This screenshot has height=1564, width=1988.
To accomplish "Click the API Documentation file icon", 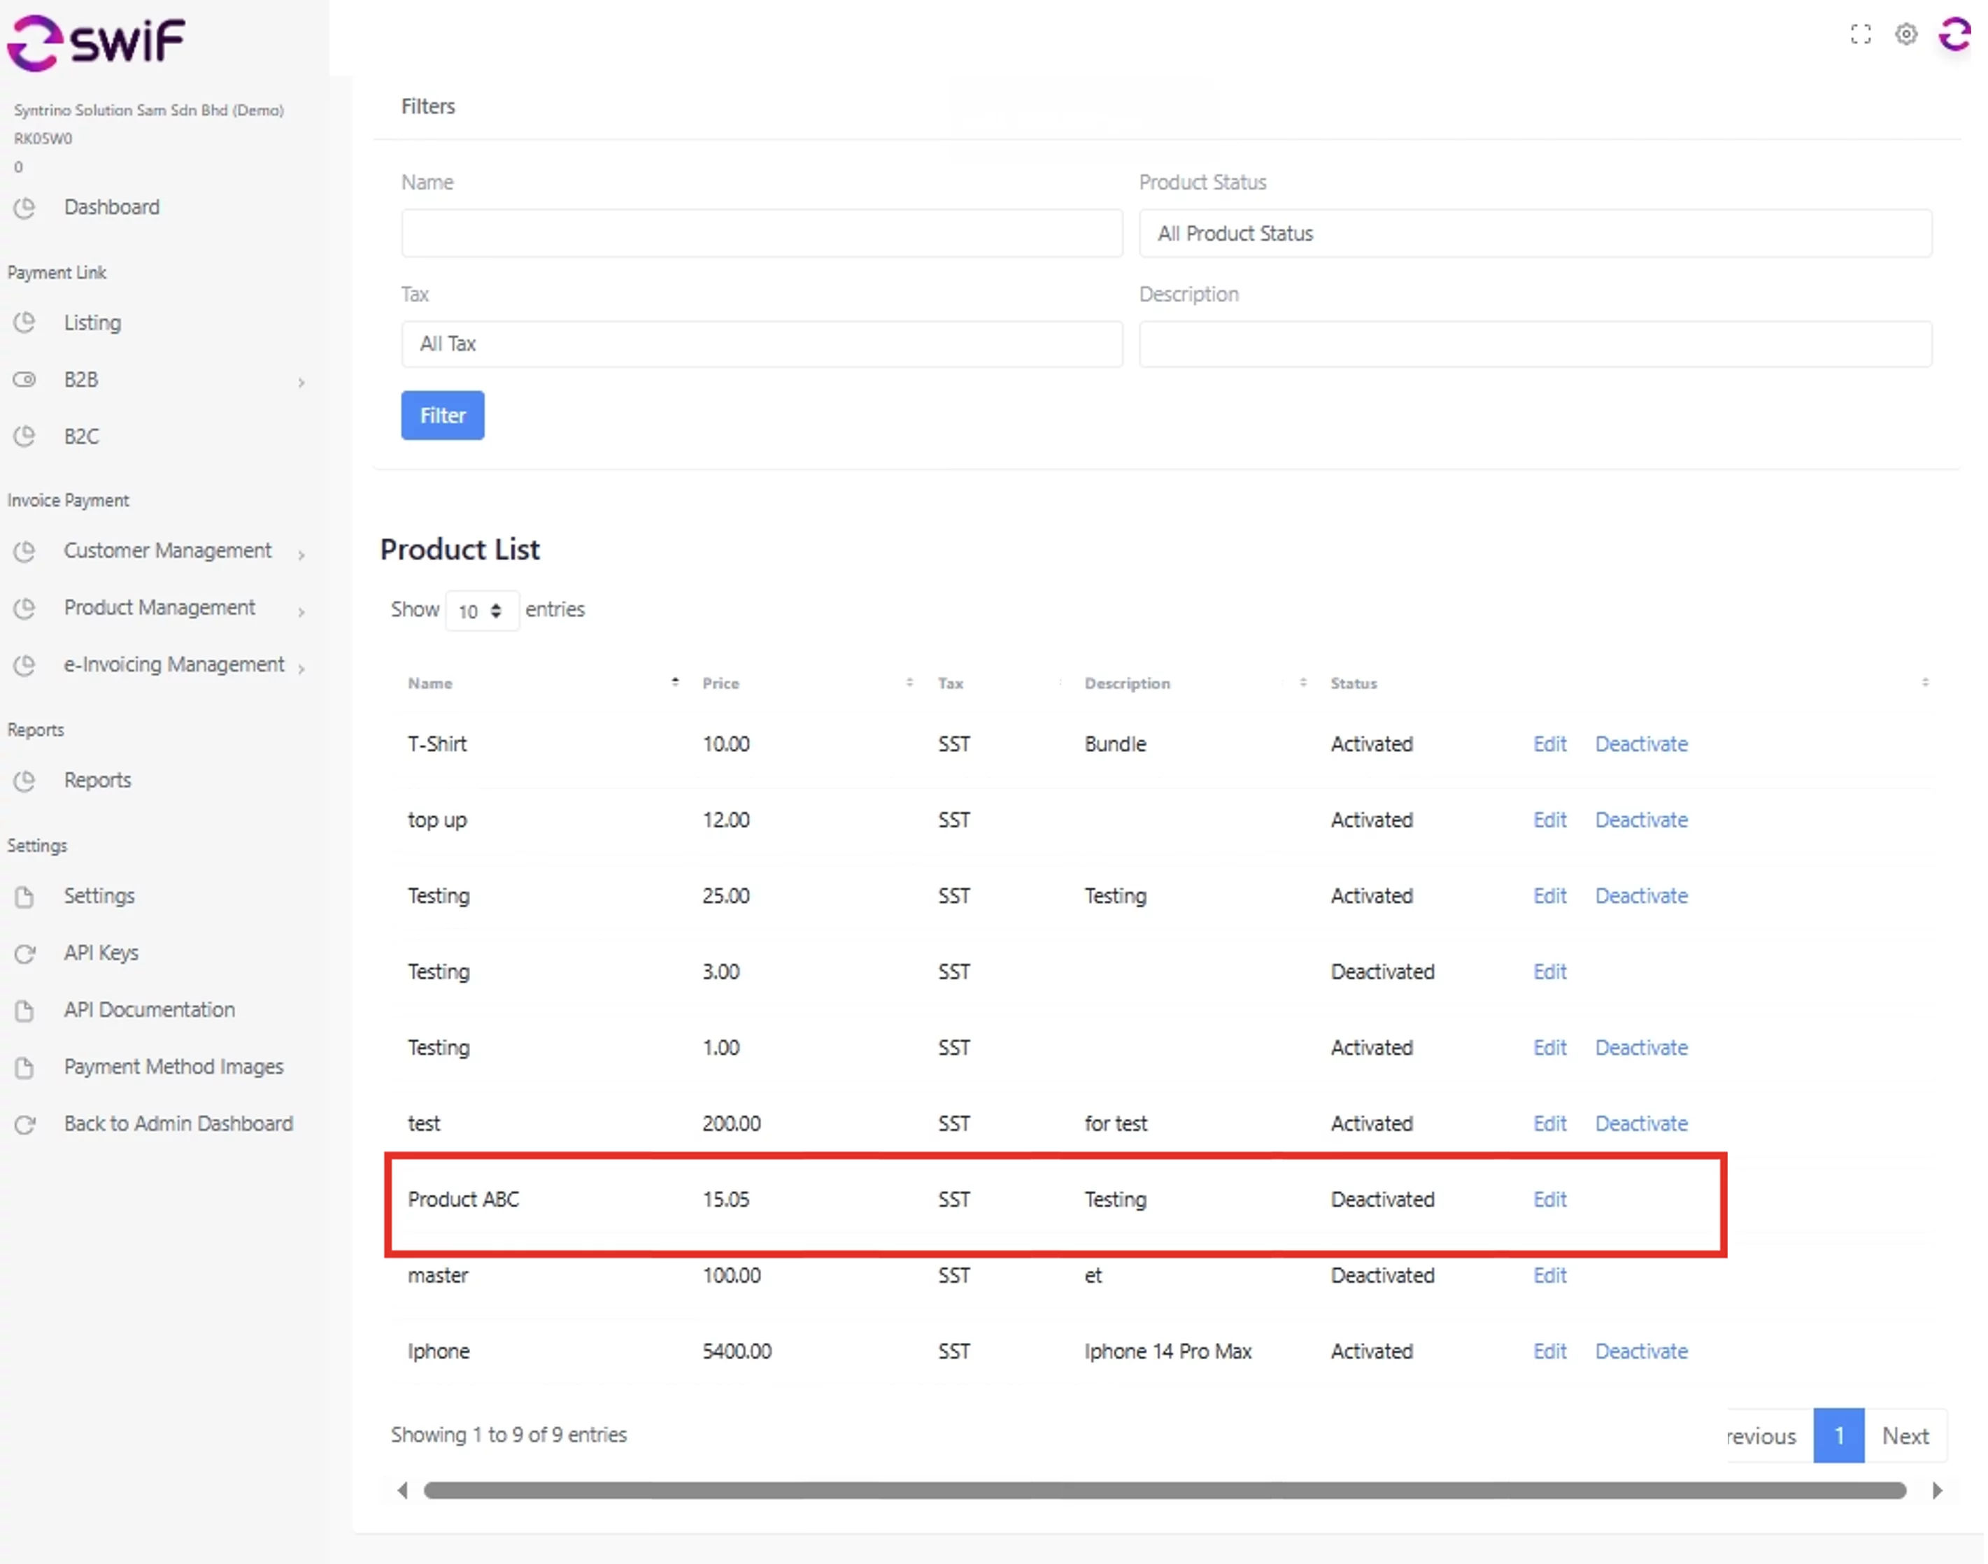I will [24, 1011].
